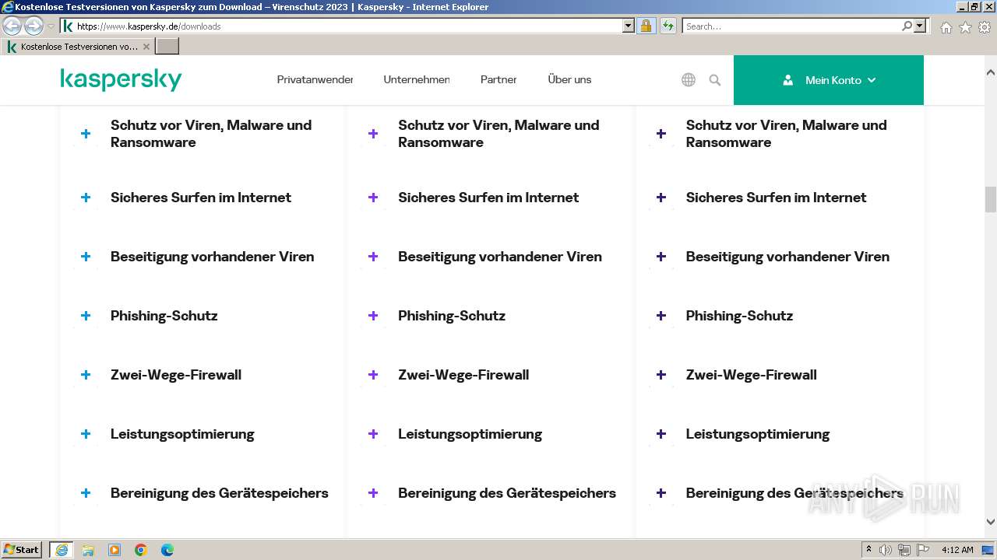Expand middle column Zwei-Wege-Firewall
997x560 pixels.
(x=373, y=375)
